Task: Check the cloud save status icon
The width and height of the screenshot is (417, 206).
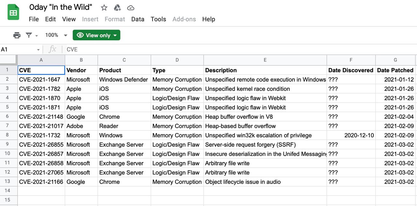Action: point(131,7)
